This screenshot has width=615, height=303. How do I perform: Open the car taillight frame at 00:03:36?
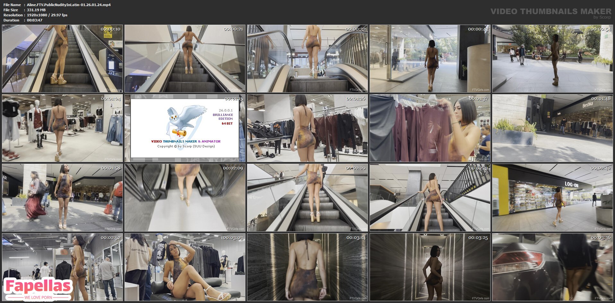552,267
